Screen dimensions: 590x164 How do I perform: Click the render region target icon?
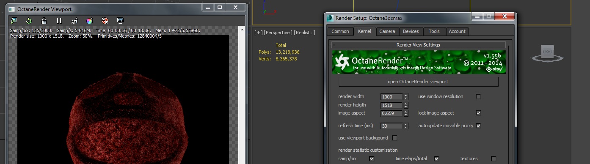click(x=105, y=21)
